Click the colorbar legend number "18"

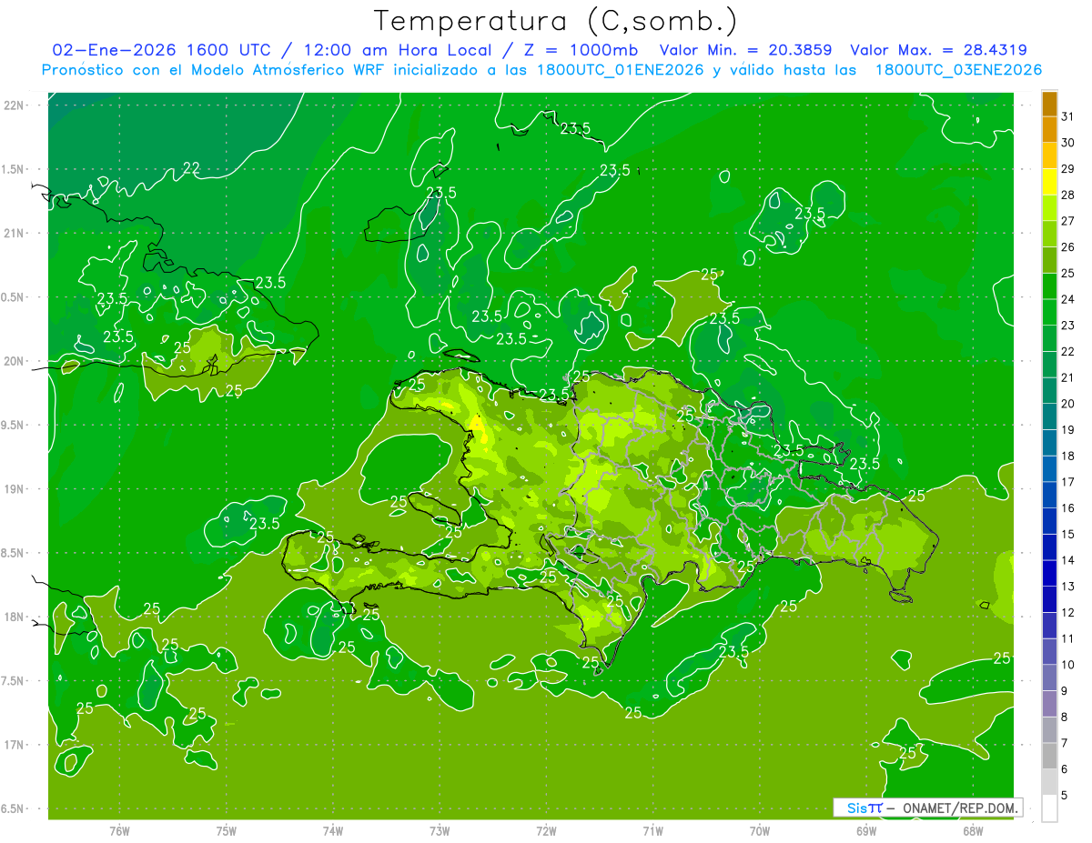coord(1067,456)
